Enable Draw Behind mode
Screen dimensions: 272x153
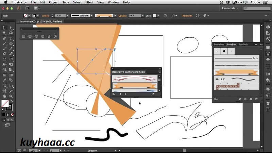(8, 120)
